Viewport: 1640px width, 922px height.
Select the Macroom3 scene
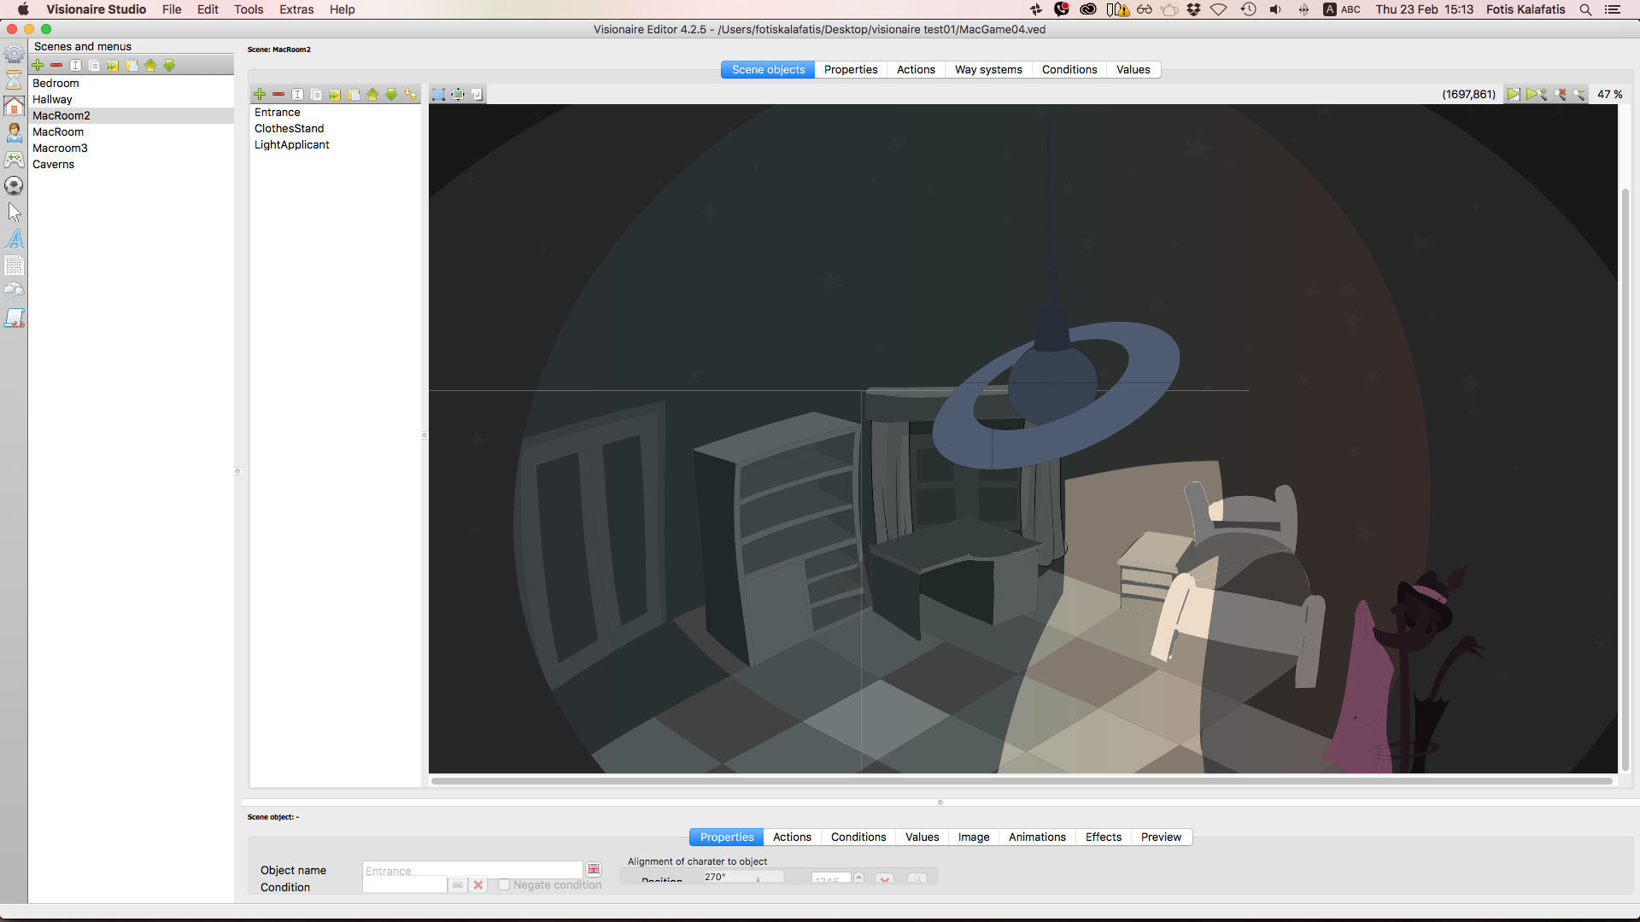click(132, 149)
